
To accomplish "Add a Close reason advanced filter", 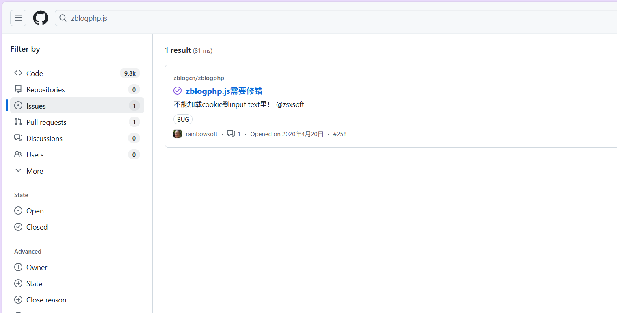I will coord(77,300).
